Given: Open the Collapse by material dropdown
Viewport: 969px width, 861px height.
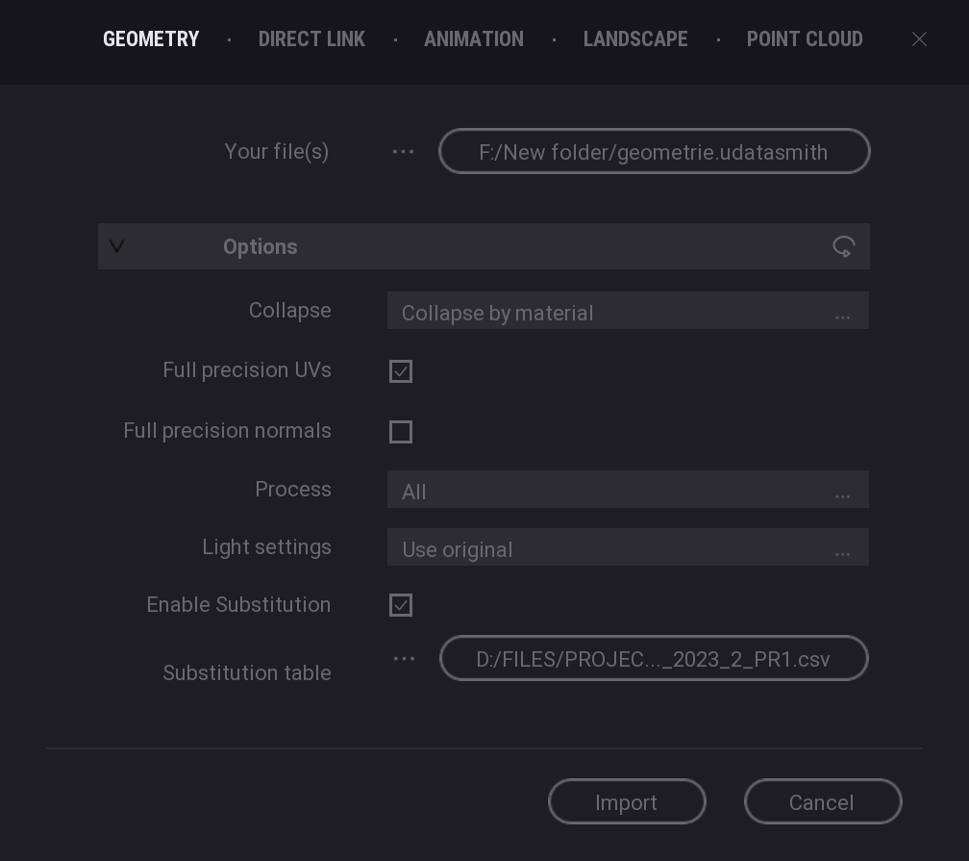Looking at the screenshot, I should (628, 312).
